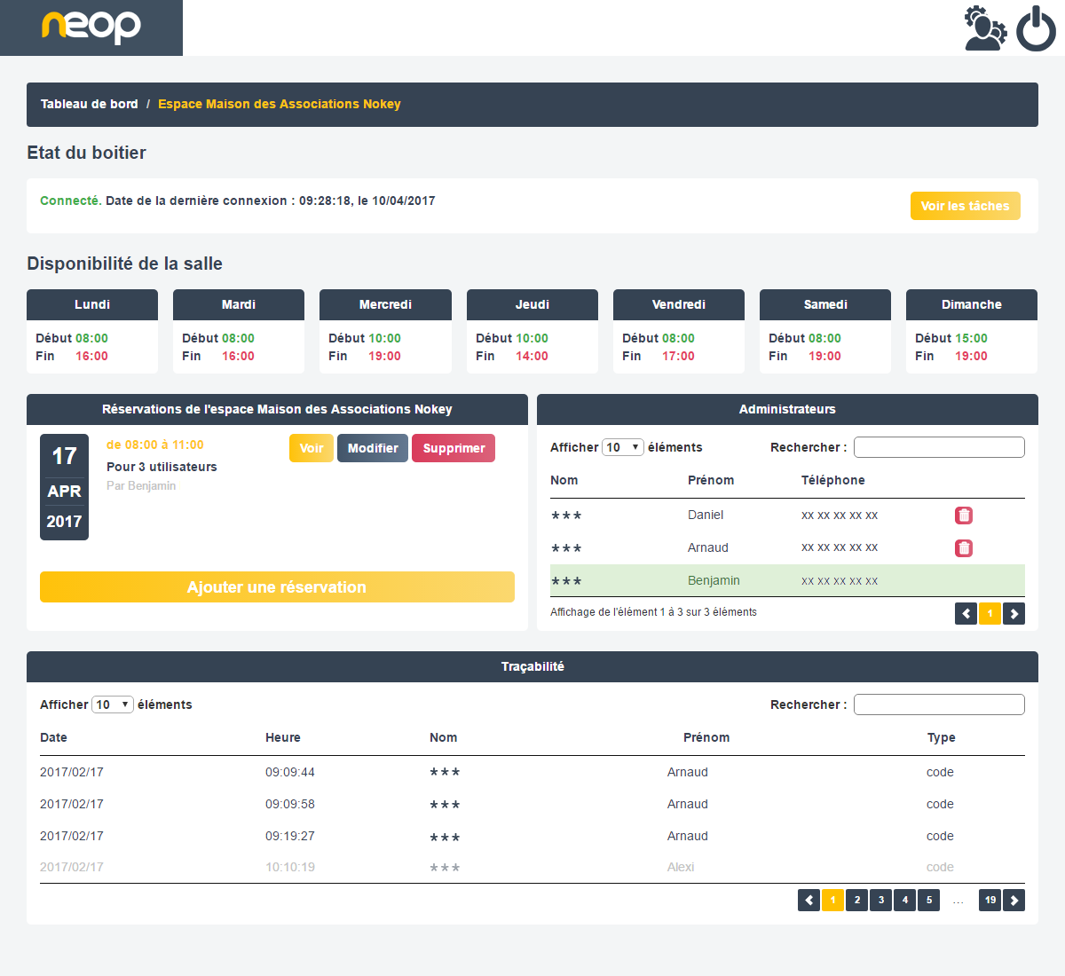This screenshot has width=1065, height=976.
Task: Select page 2 in Traçabilité pagination
Action: point(856,901)
